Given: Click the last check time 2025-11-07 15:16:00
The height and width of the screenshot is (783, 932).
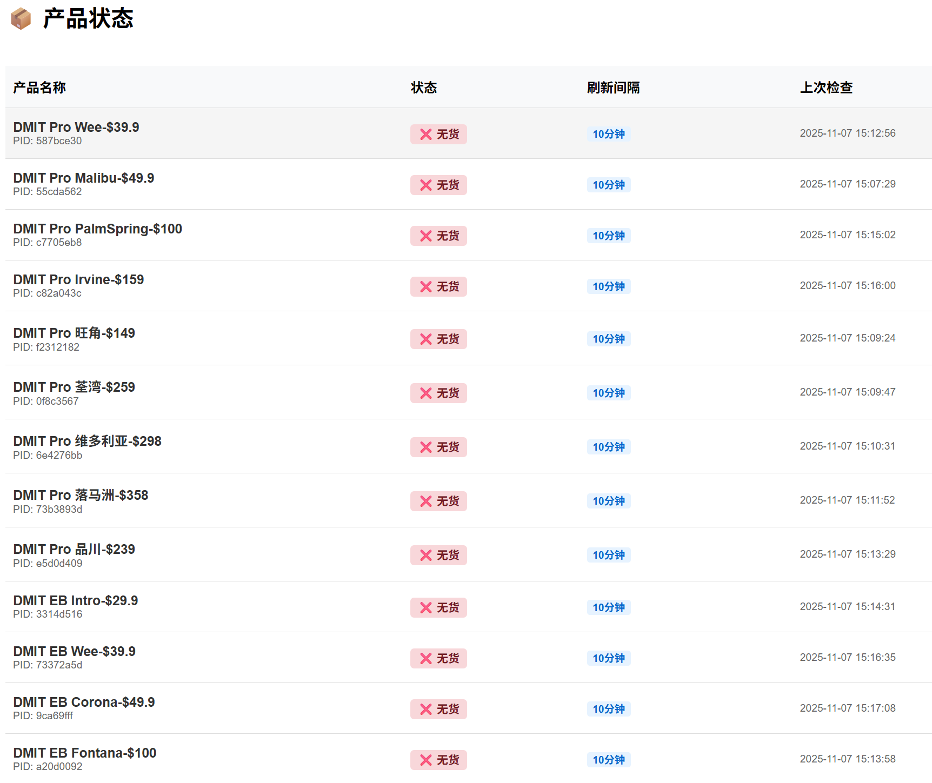Looking at the screenshot, I should point(847,285).
